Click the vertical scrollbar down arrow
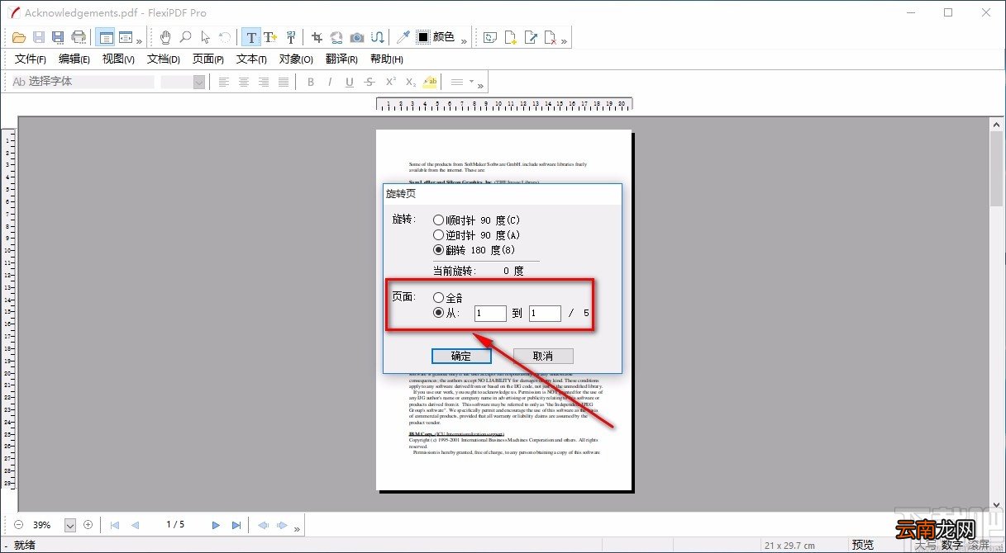Viewport: 1006px width, 553px height. pos(997,503)
